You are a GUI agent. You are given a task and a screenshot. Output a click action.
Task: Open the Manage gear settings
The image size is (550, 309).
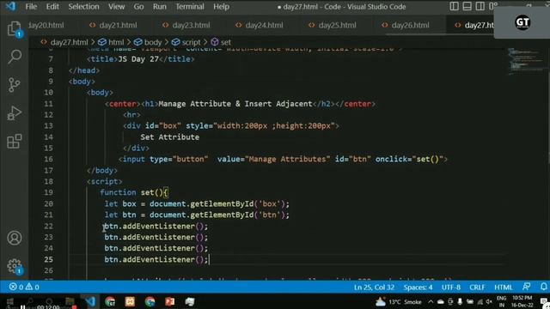(14, 266)
